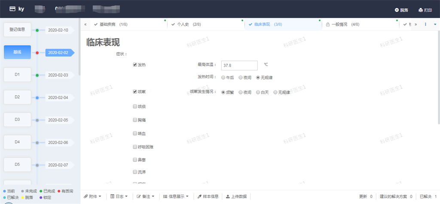Viewport: 440px width, 204px height.
Task: Click the card logo icon beside ky
Action: [13, 9]
